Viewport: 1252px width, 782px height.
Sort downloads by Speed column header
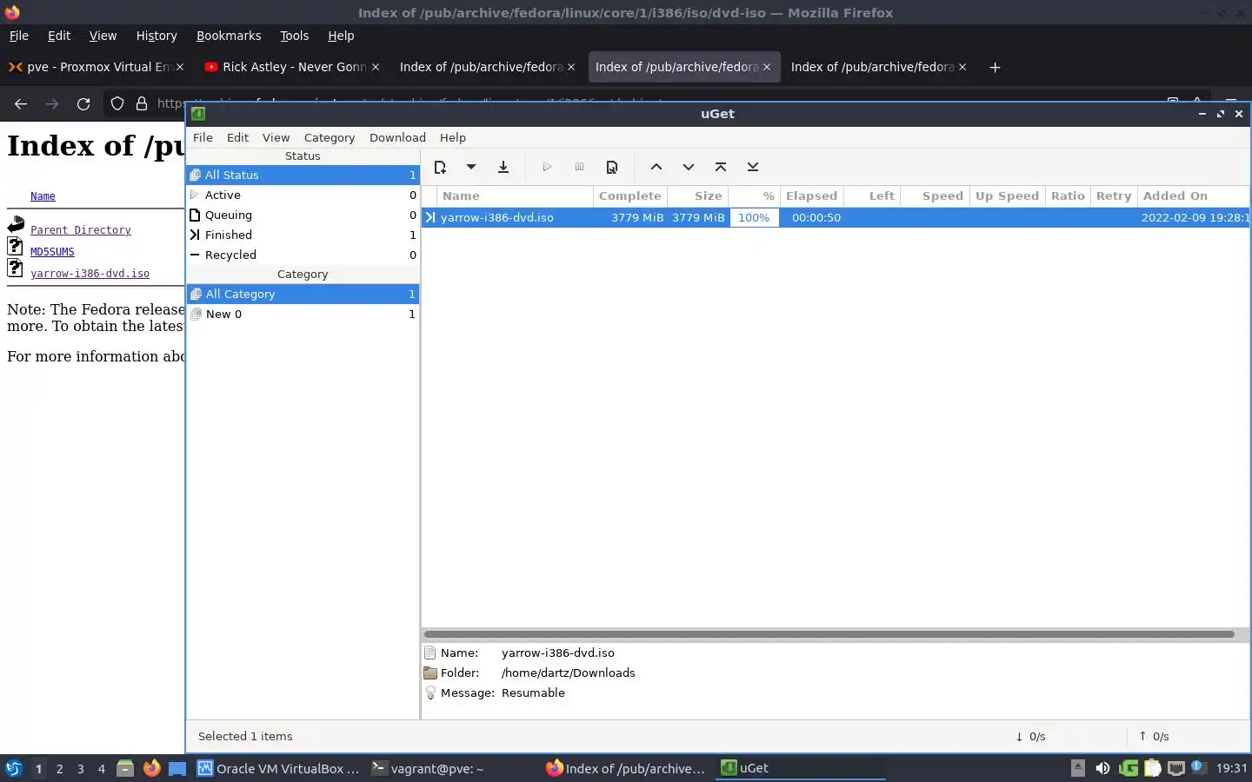click(x=935, y=195)
